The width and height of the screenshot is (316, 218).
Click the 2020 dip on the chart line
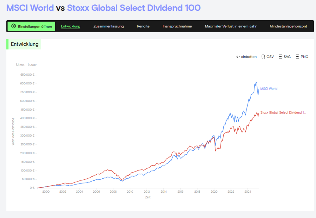[x=215, y=150]
